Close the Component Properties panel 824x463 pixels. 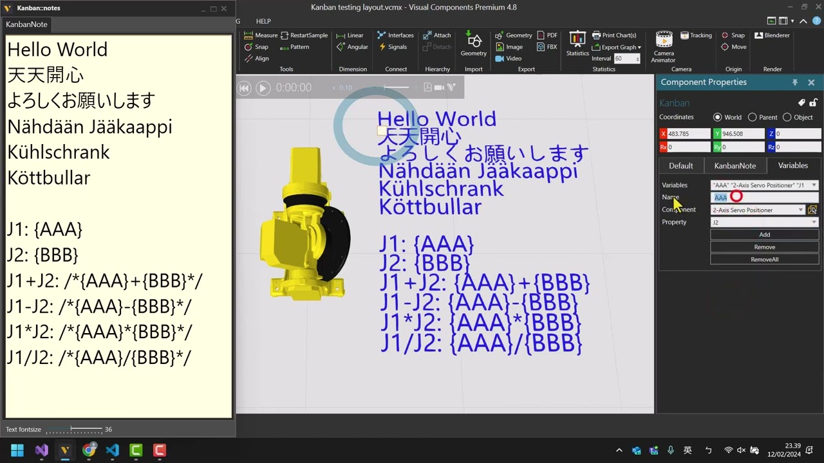811,82
